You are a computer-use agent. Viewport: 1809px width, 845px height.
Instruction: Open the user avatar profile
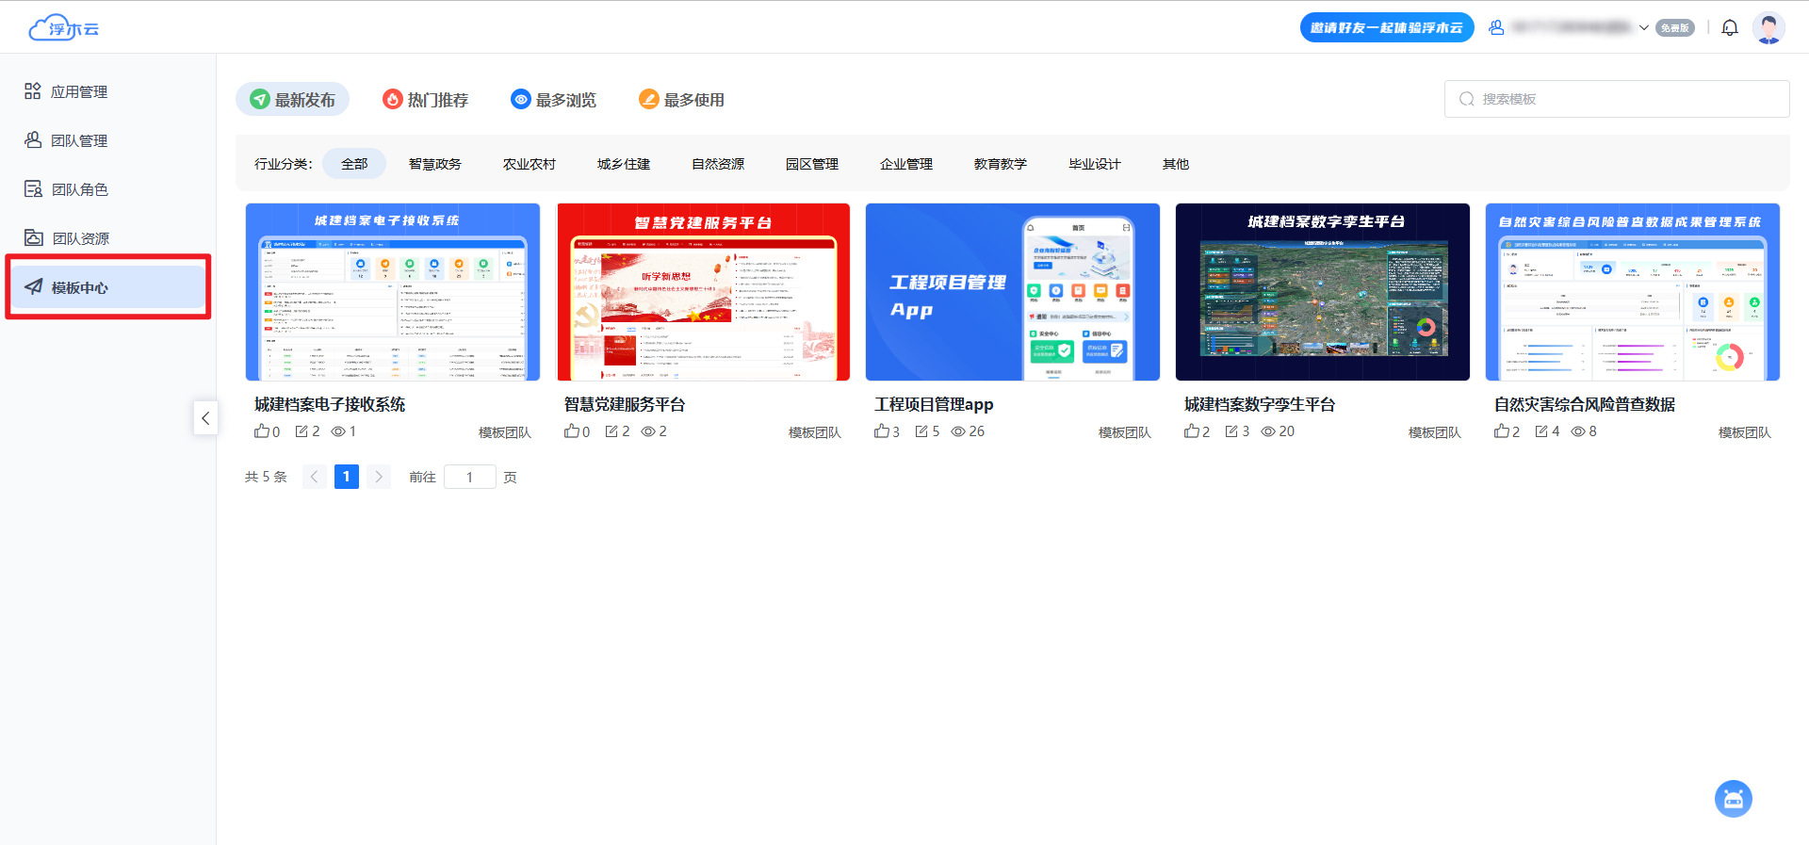pyautogui.click(x=1768, y=27)
